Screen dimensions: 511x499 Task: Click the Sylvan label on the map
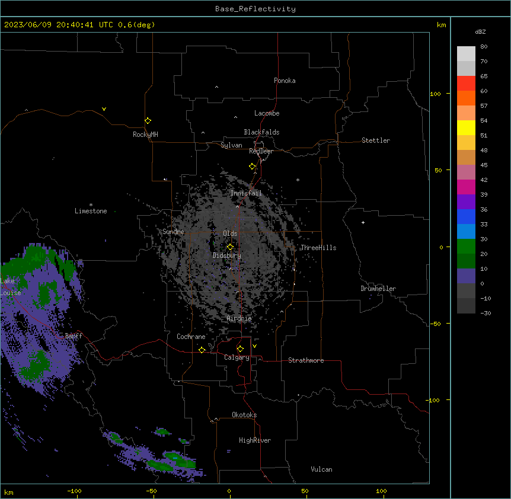click(x=231, y=145)
